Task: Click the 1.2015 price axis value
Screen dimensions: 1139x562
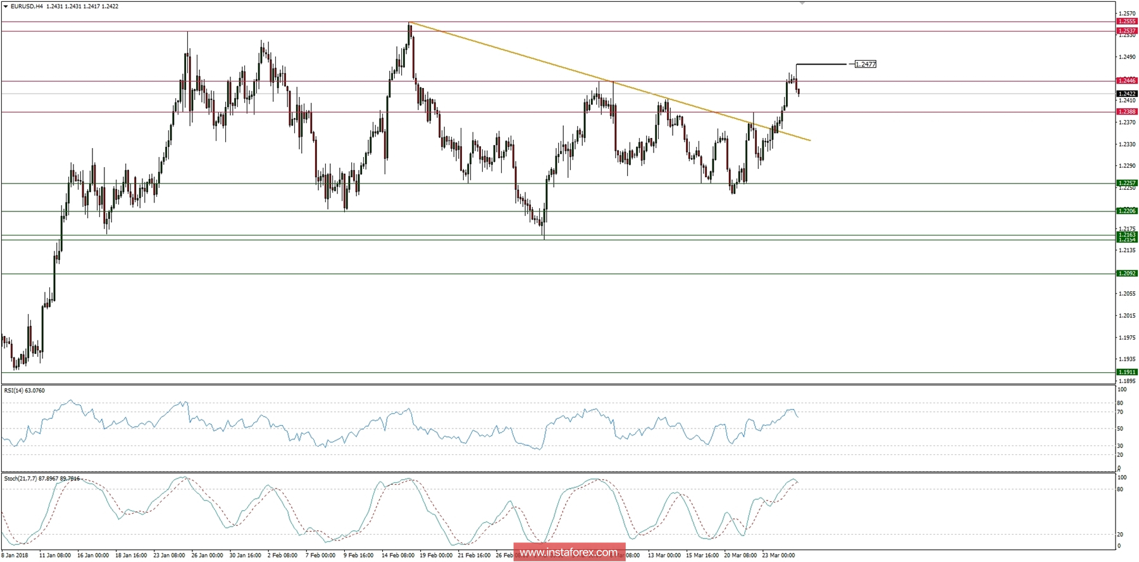Action: [1127, 316]
